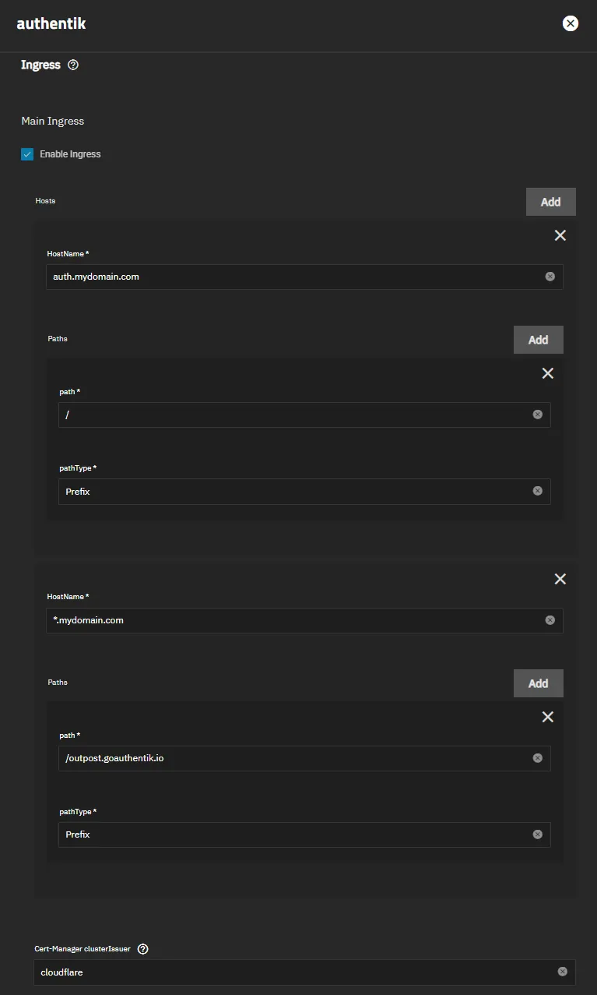
Task: Delete the /outpost.goauthentik.io path entry
Action: tap(548, 717)
